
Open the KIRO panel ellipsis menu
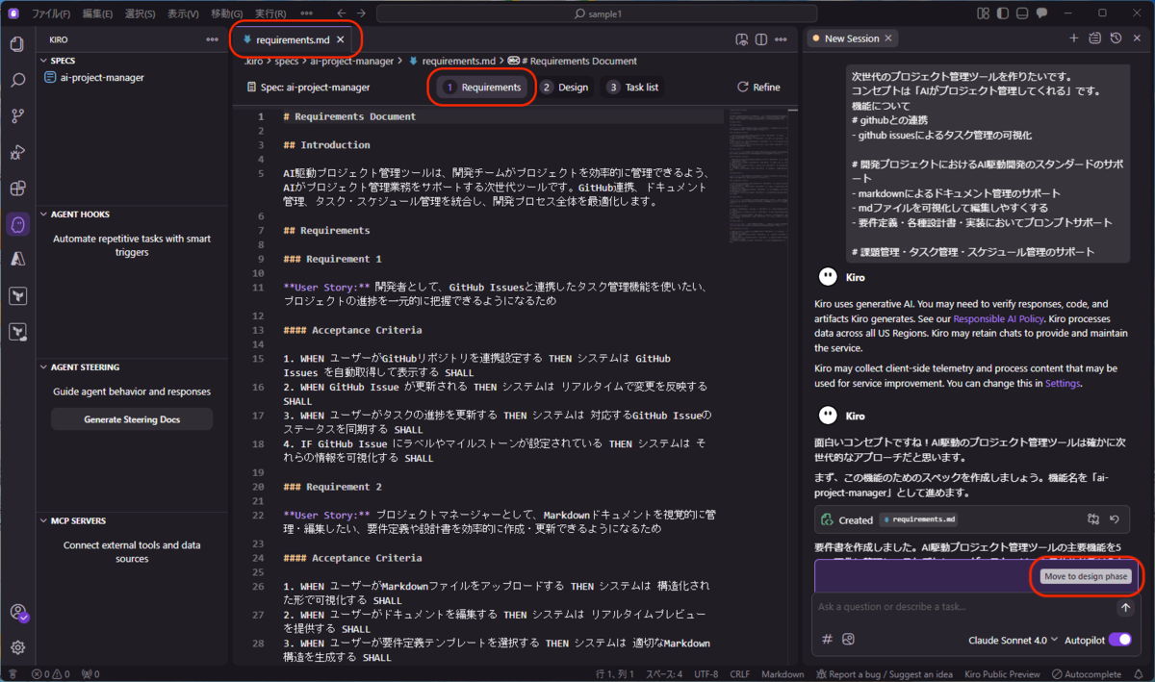click(212, 39)
